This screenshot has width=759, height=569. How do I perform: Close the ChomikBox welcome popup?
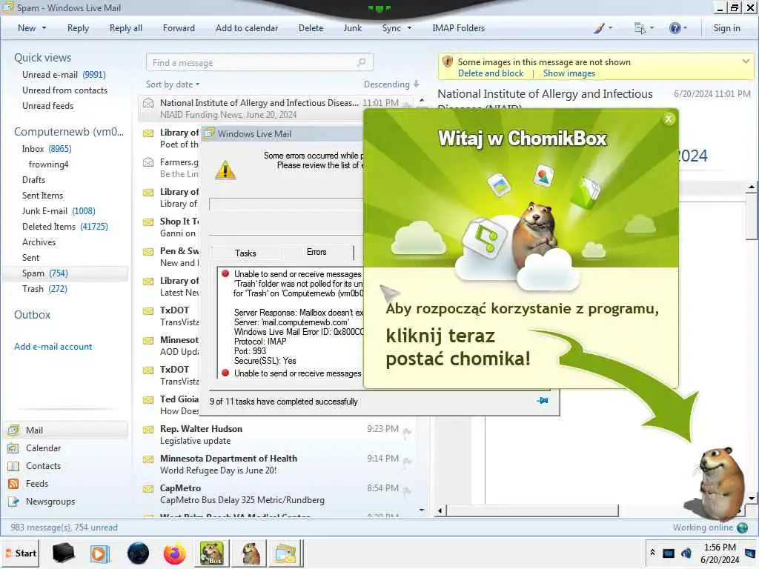669,119
